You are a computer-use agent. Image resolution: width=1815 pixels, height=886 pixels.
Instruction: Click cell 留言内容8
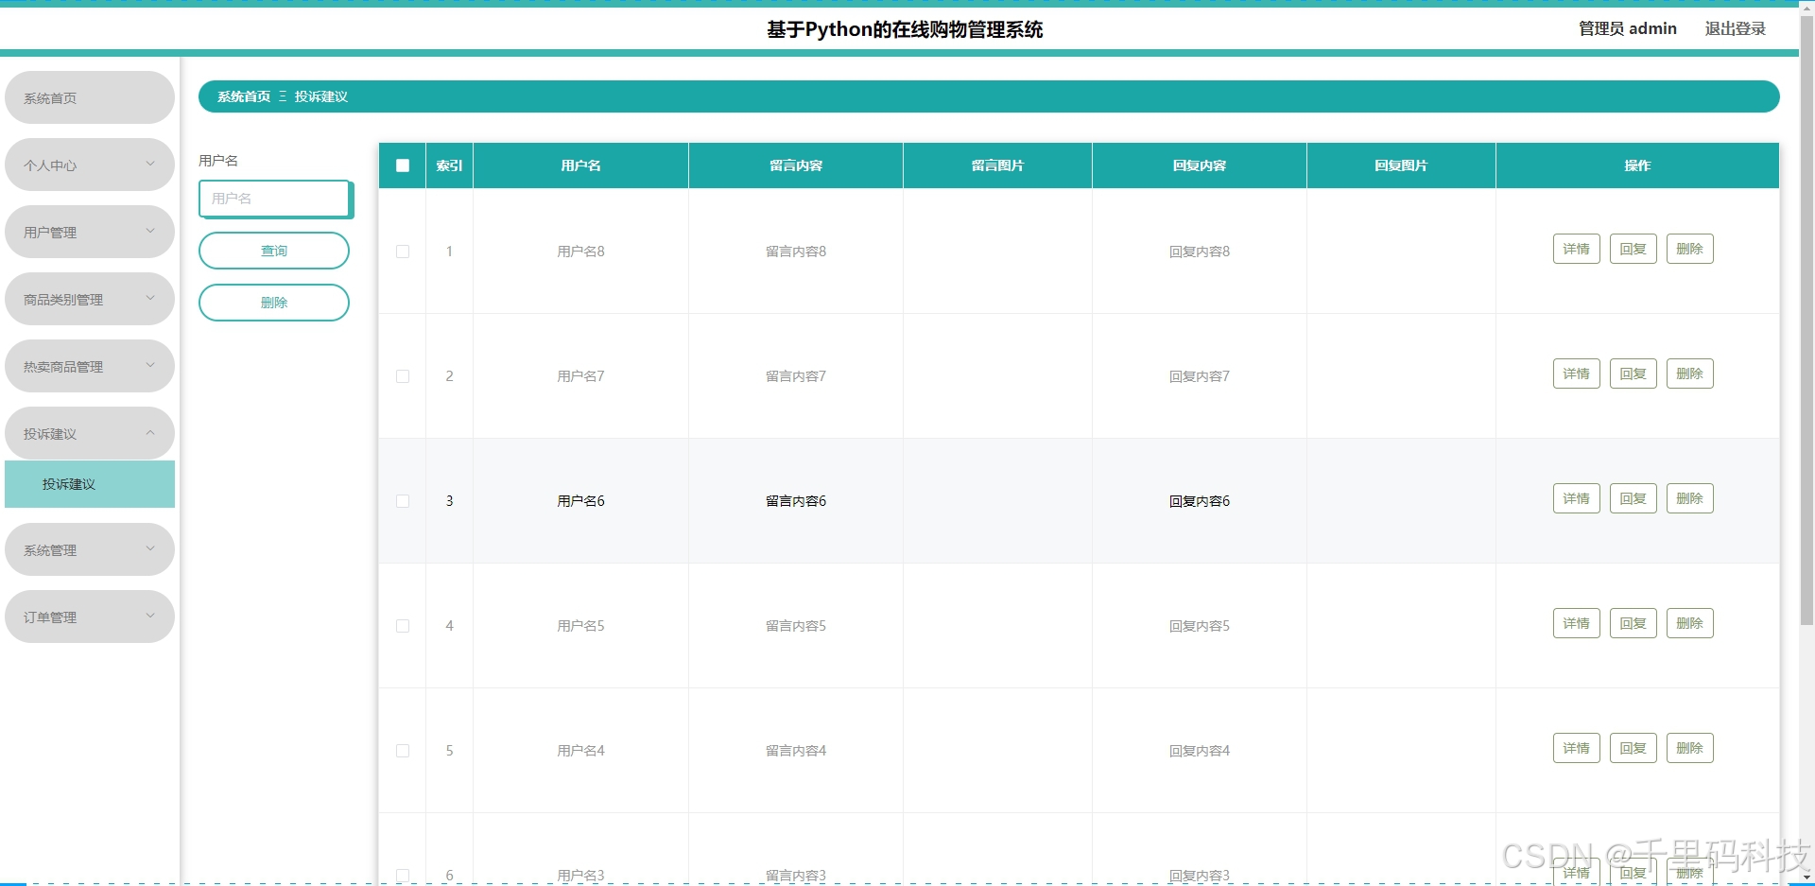point(796,252)
